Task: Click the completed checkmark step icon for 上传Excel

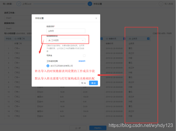Action: (x=19, y=4)
